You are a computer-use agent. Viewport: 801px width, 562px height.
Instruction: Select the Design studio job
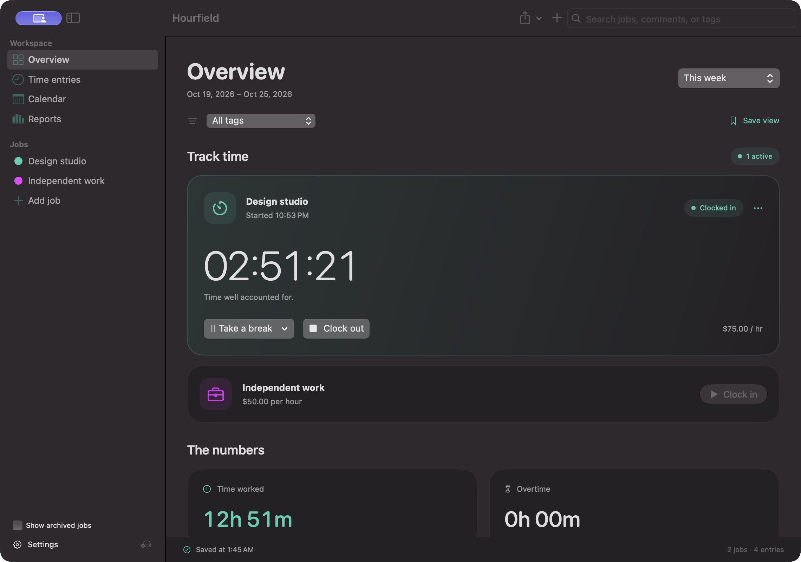click(x=83, y=161)
